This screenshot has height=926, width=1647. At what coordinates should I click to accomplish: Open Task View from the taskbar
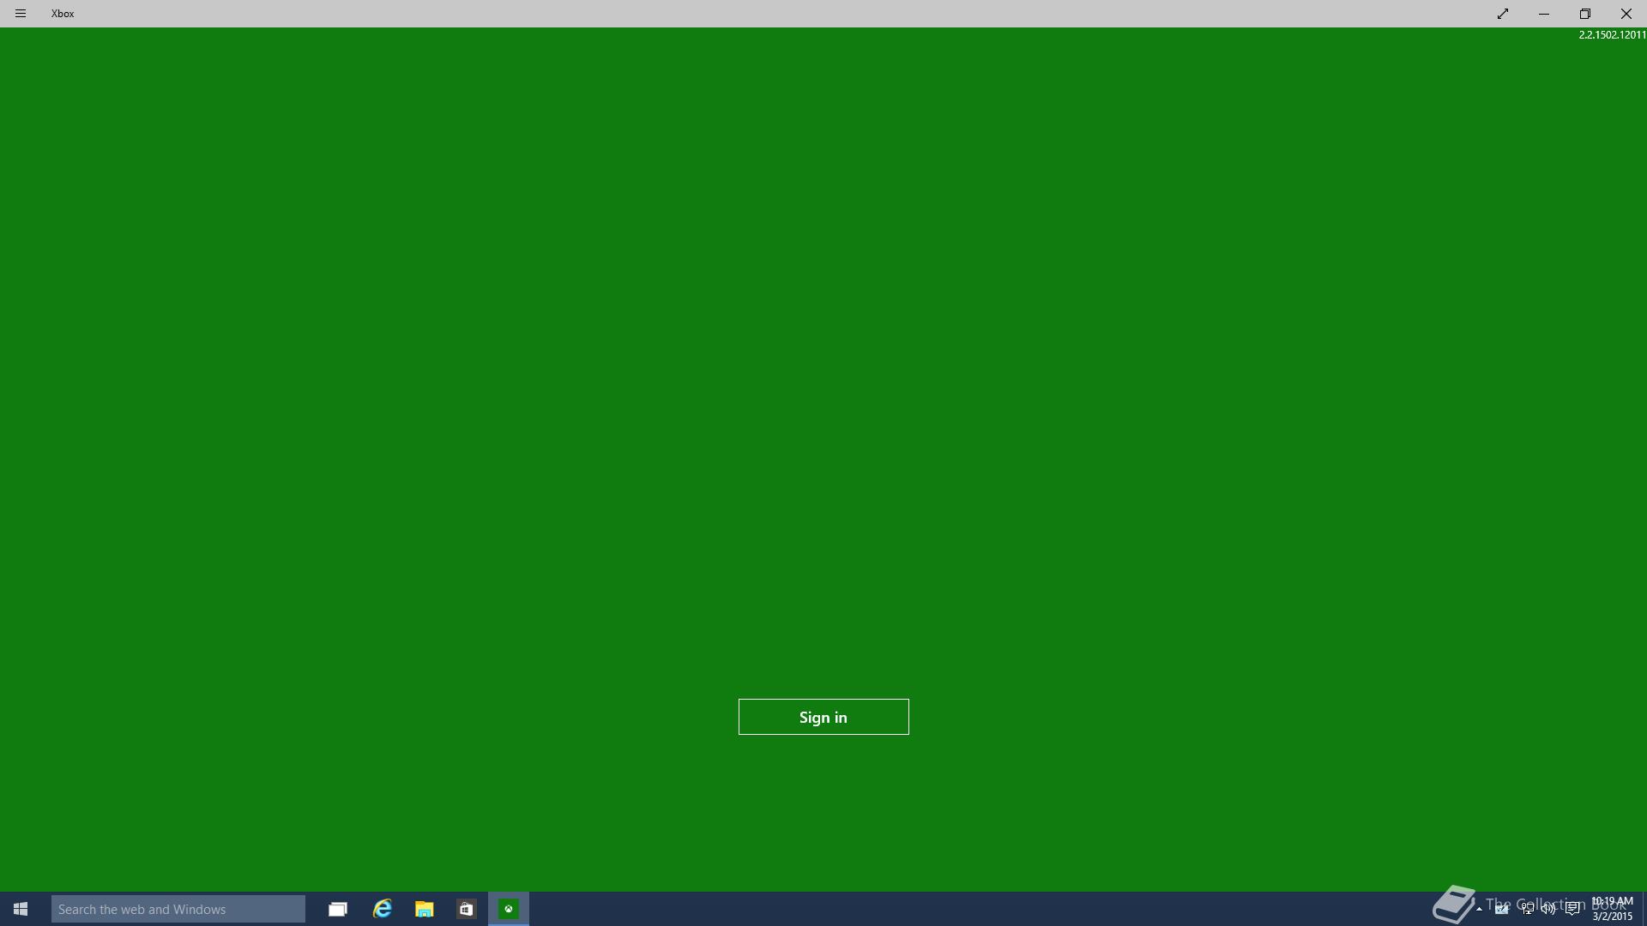(338, 909)
